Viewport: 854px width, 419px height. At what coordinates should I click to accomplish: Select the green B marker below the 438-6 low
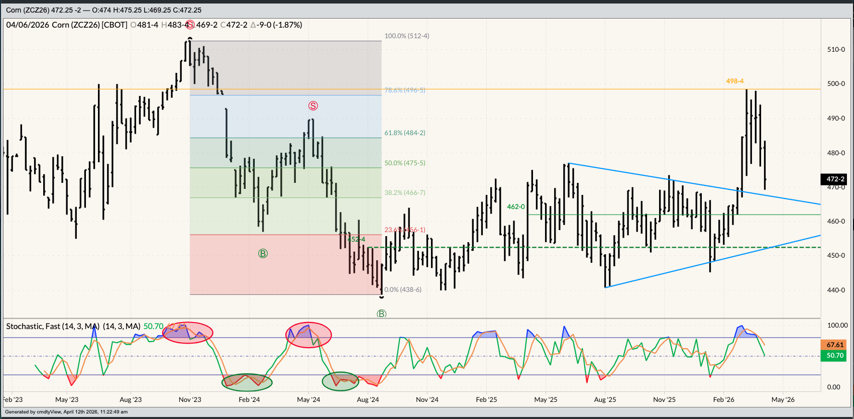click(381, 313)
